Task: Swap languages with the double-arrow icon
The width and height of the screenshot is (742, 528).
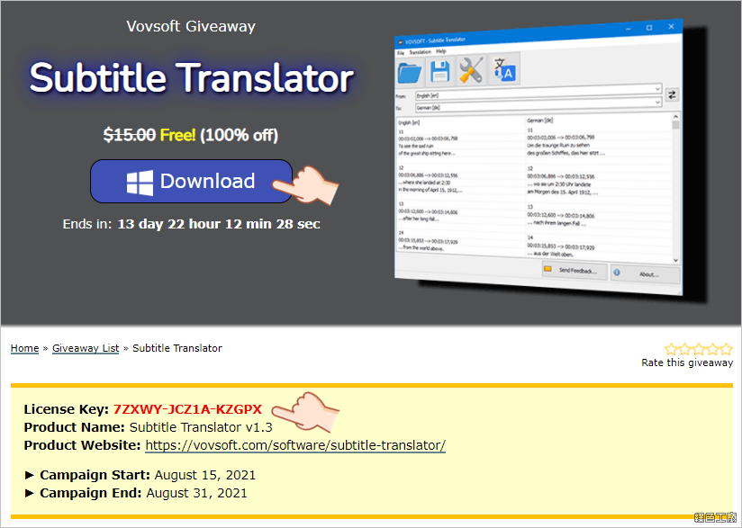Action: tap(672, 94)
